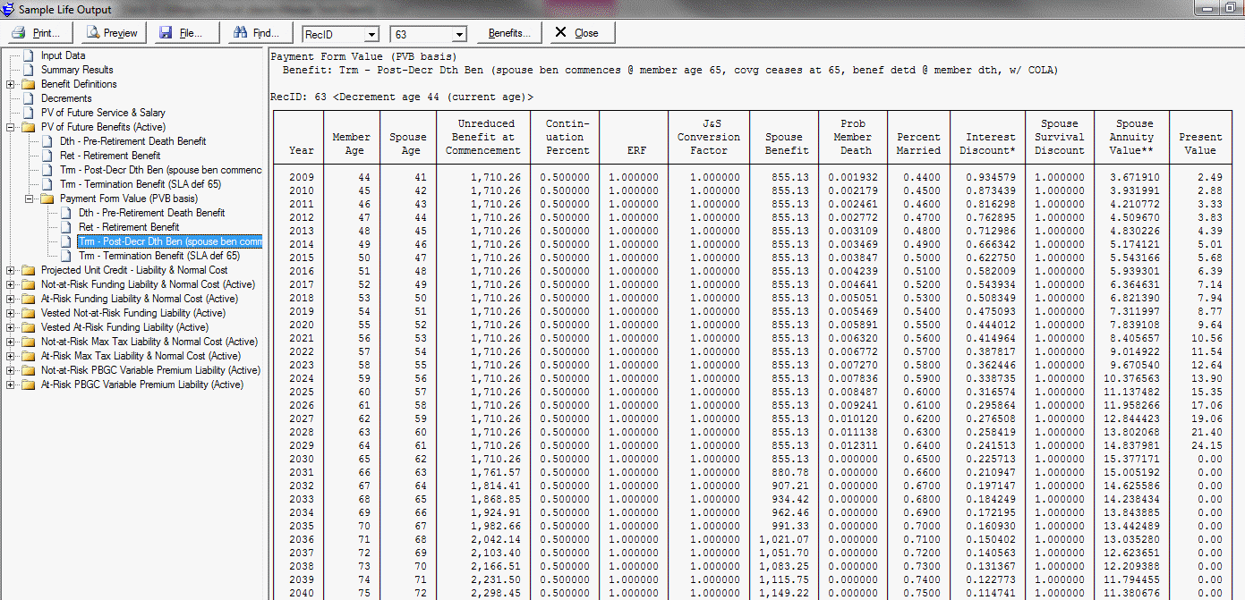Screen dimensions: 1245x600
Task: Open the RecID field dropdown
Action: 371,34
